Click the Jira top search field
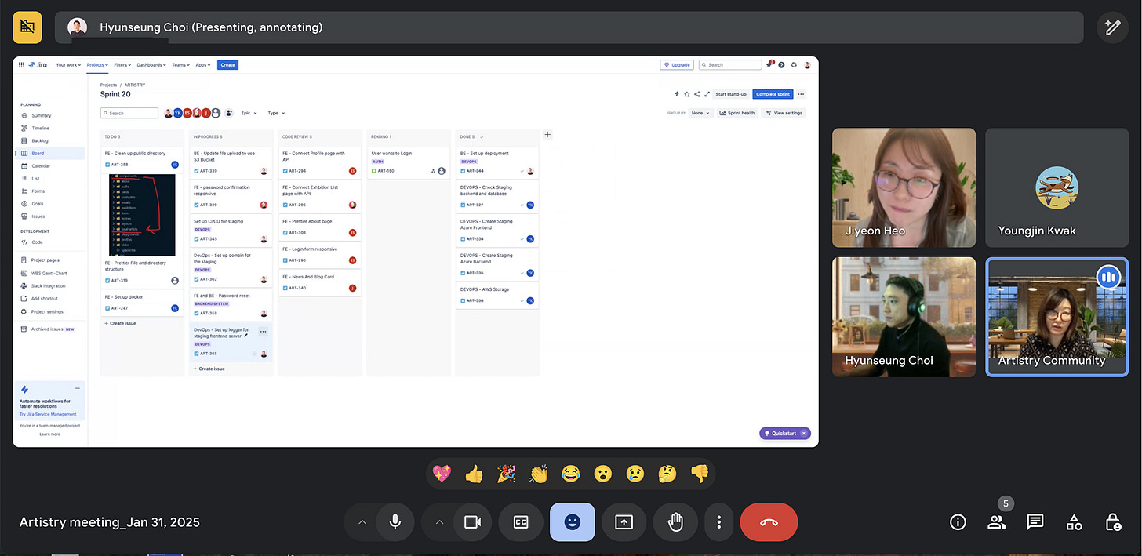Screen dimensions: 1142x556 (x=730, y=65)
